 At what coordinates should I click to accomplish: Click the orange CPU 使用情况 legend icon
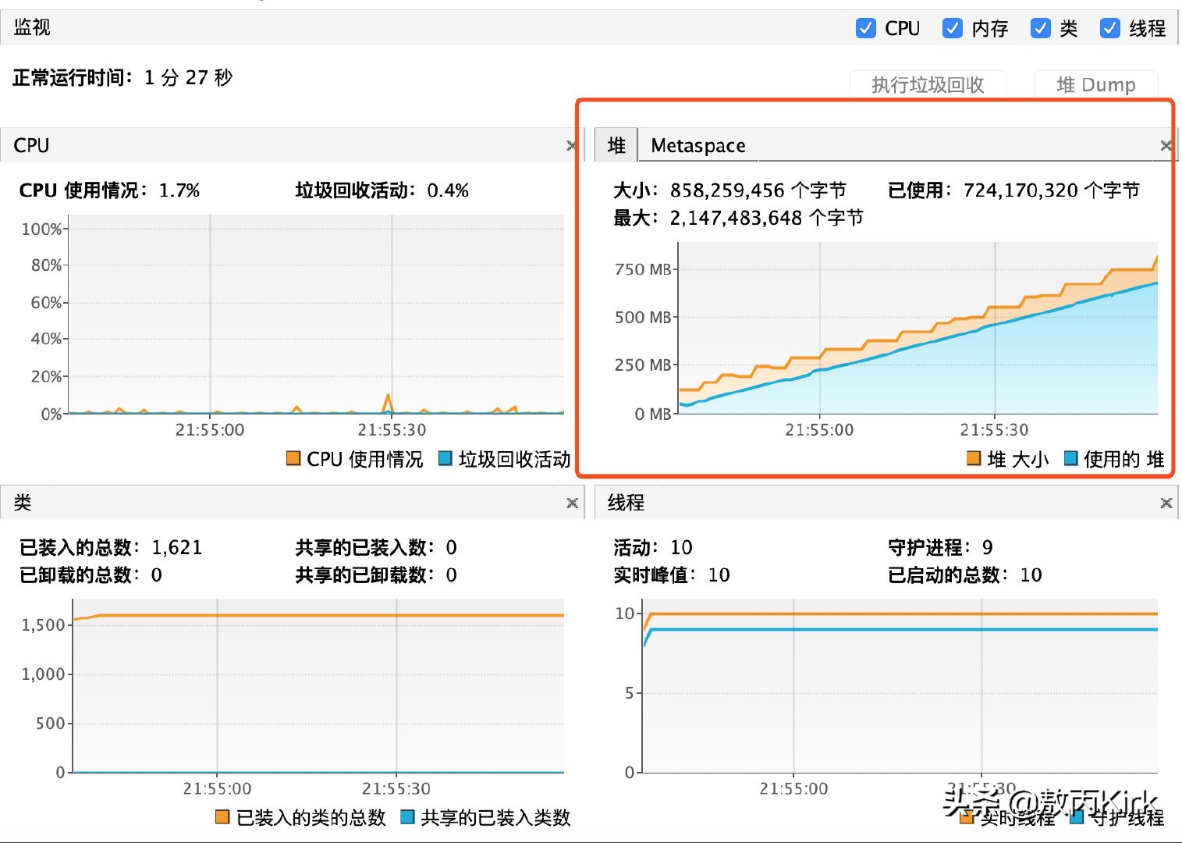pos(293,457)
